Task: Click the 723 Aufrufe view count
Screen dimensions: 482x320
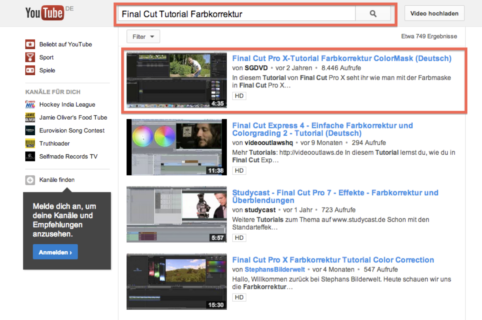Action: tap(338, 210)
